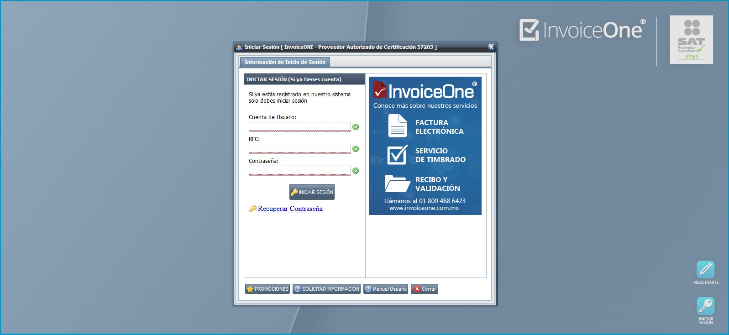Click the SOLICITAR INFORMACION button

[326, 289]
